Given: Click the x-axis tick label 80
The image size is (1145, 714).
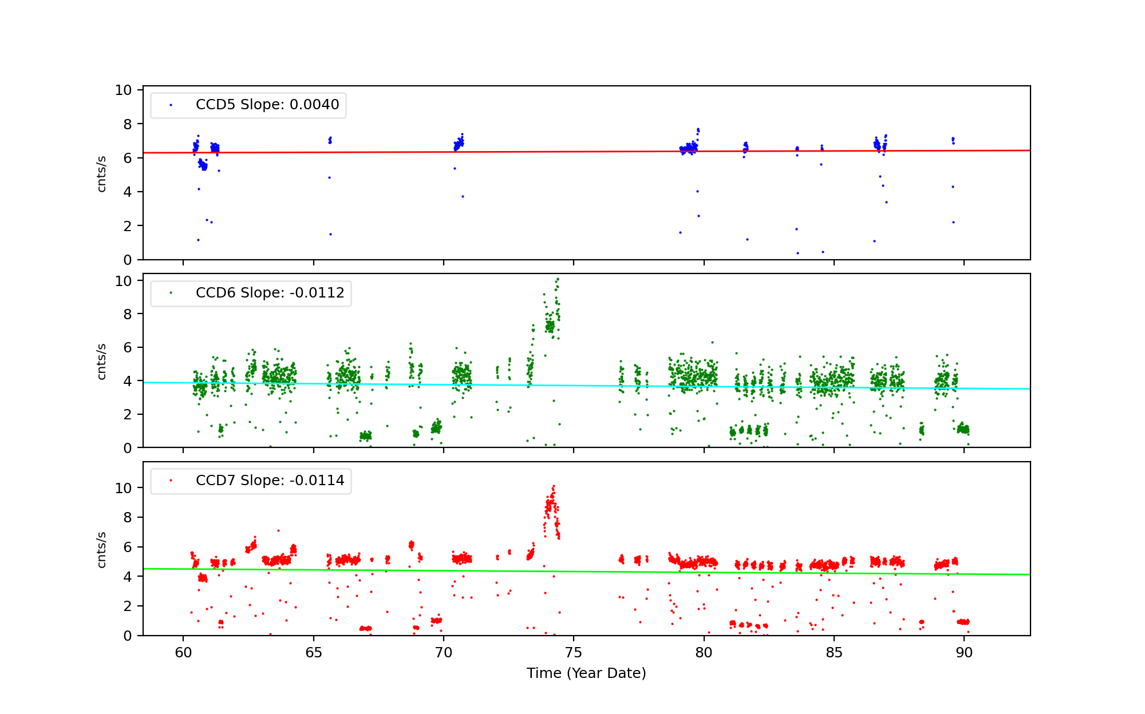Looking at the screenshot, I should click(x=704, y=653).
